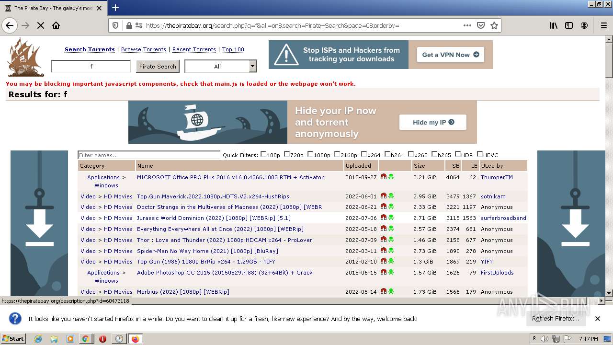The image size is (613, 345).
Task: Open Top 100 link
Action: pos(233,49)
